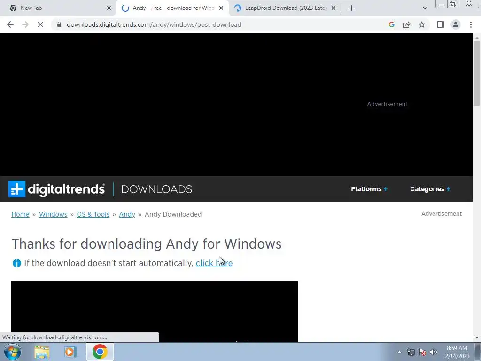The width and height of the screenshot is (481, 361).
Task: Close the LeapDroid Download tab
Action: coord(334,8)
